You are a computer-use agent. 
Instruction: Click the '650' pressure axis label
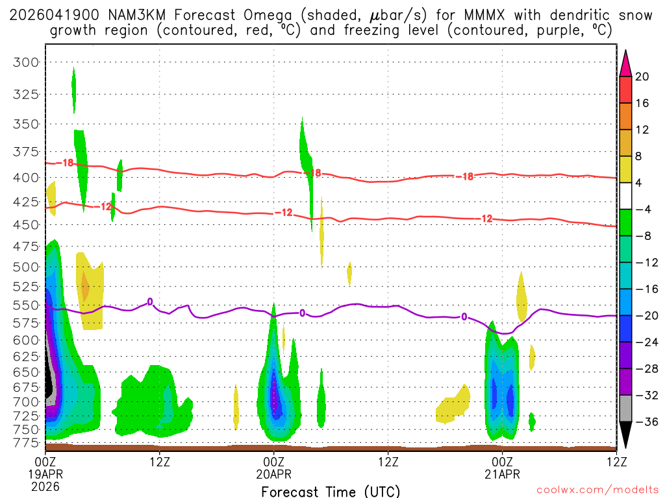click(x=26, y=372)
